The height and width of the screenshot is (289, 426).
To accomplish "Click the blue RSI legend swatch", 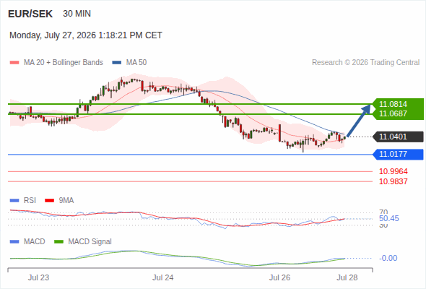I will click(14, 201).
